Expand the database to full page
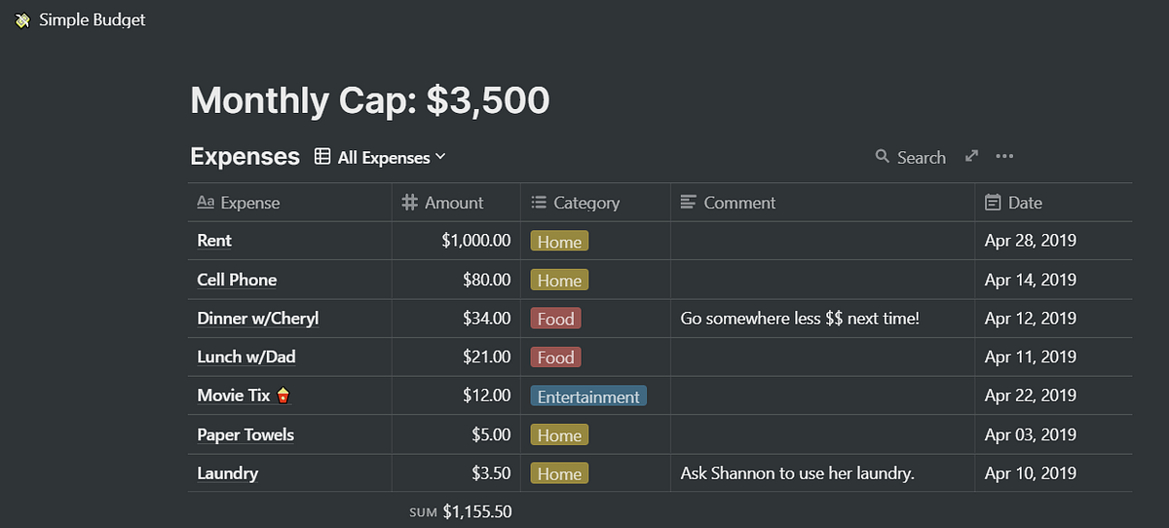 pyautogui.click(x=971, y=156)
